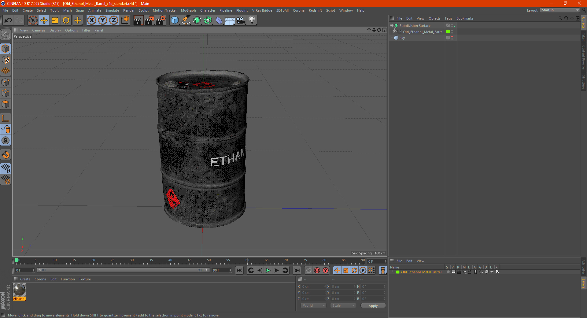
Task: Open the World coordinate dropdown
Action: pos(313,305)
